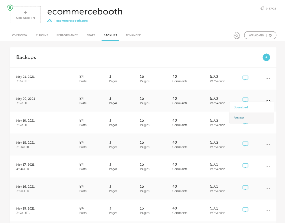Click the 3:16a UTC timestamp

coord(23,81)
